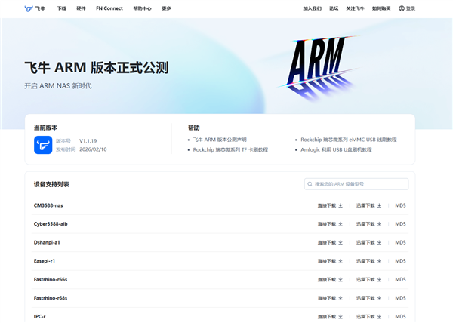Click Xunlei download arrow icon for Cyber3588-aib
The height and width of the screenshot is (323, 453).
point(379,224)
